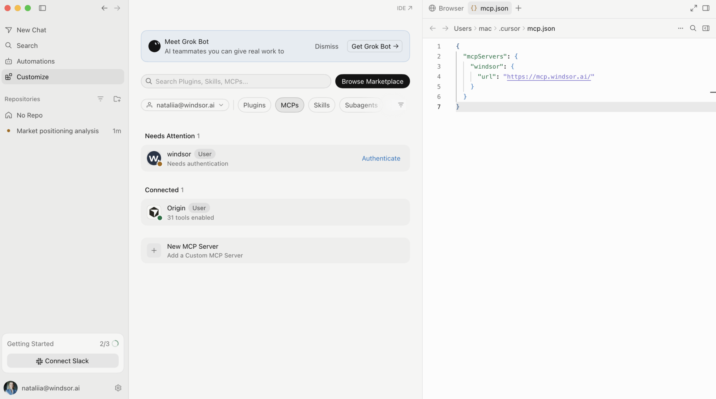Open Automations section
This screenshot has width=716, height=399.
pyautogui.click(x=63, y=61)
